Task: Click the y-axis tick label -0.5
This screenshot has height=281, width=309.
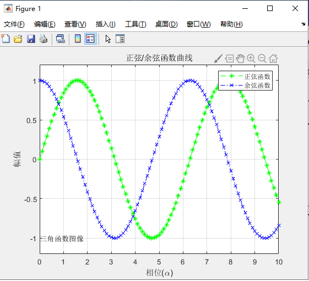Action: pos(30,199)
